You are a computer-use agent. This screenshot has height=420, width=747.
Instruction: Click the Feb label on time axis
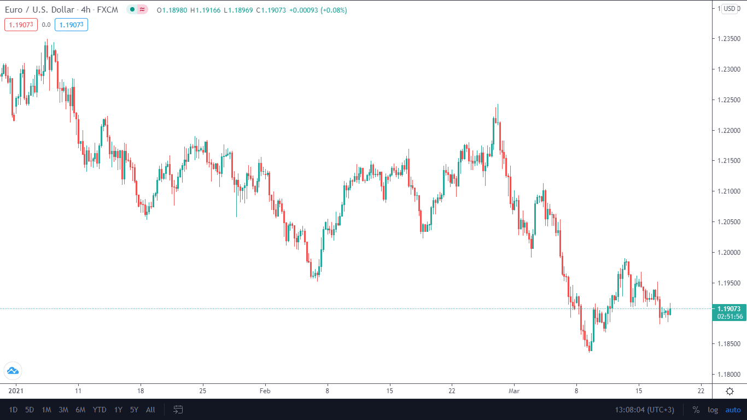(265, 391)
